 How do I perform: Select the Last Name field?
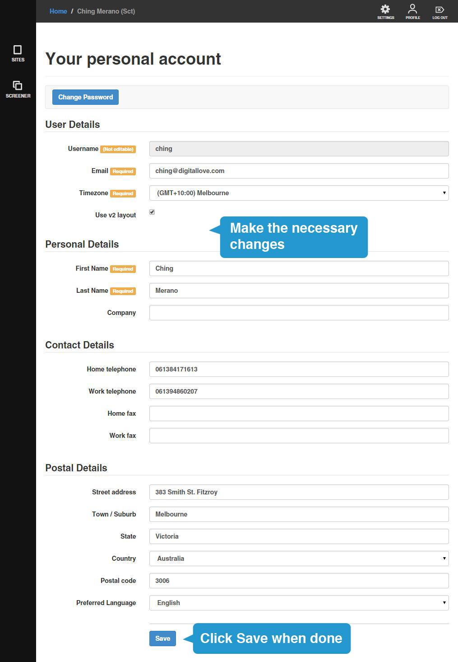299,291
